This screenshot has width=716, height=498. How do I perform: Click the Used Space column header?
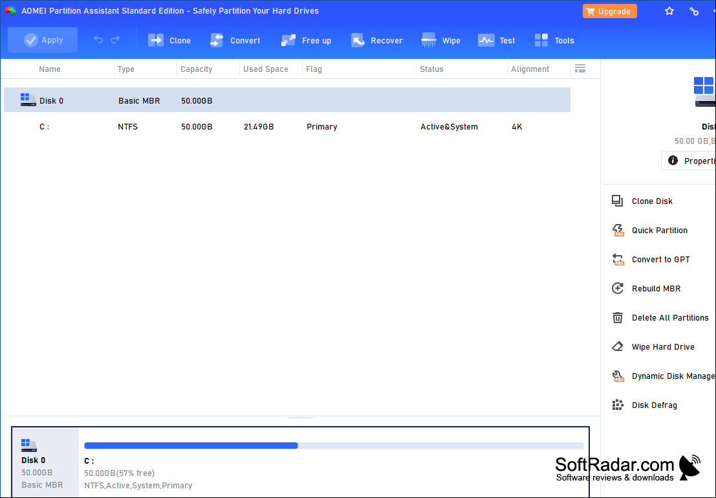[x=266, y=69]
